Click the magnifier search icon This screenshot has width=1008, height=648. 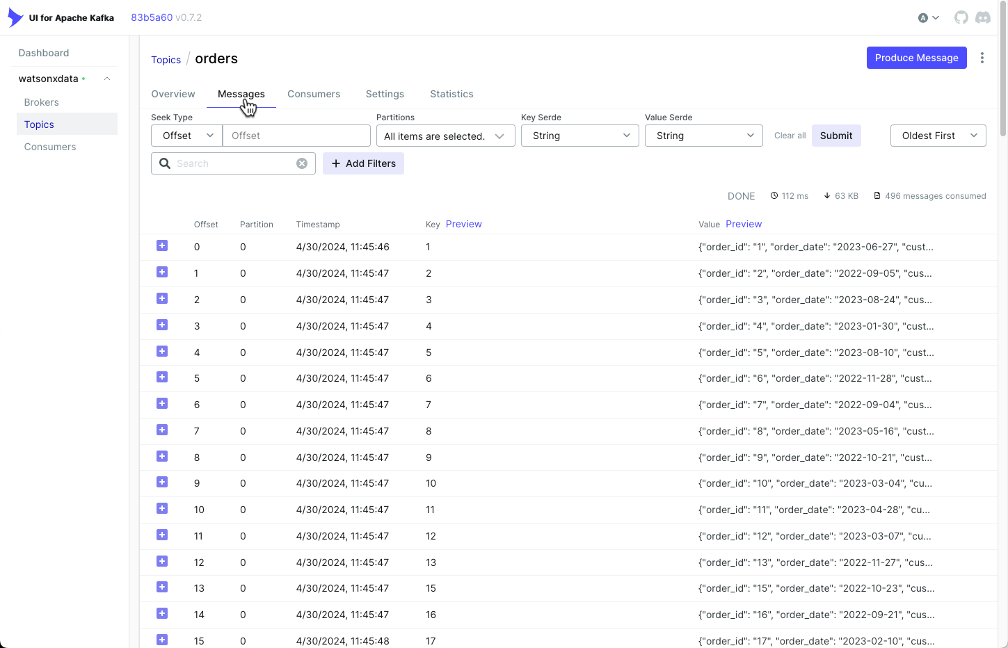click(x=165, y=163)
